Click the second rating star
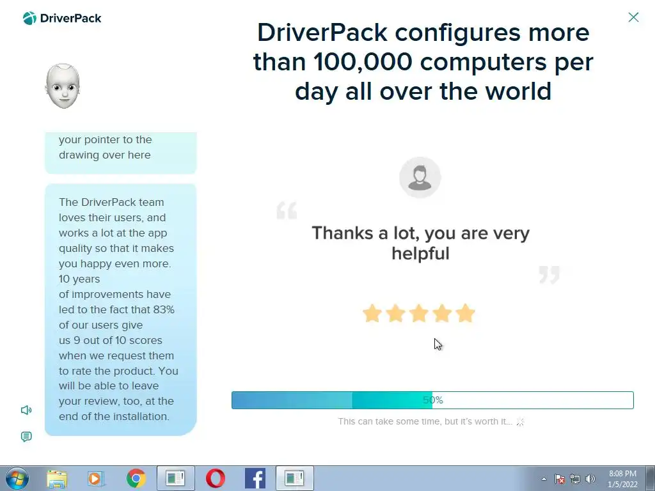The height and width of the screenshot is (491, 655). (395, 313)
